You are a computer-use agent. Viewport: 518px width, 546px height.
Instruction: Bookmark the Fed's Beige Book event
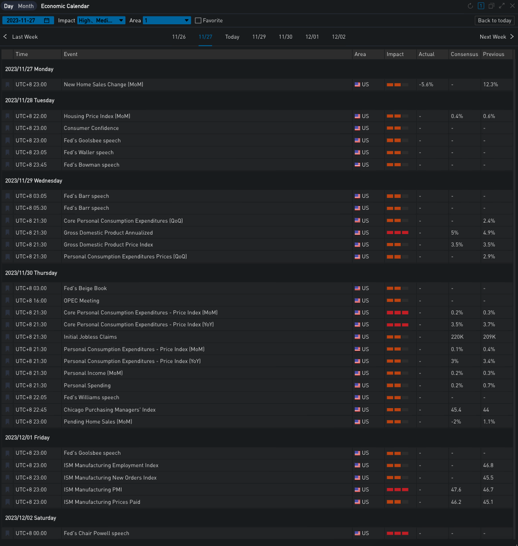[x=7, y=288]
